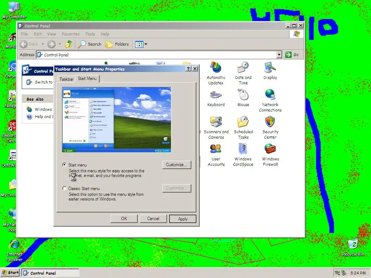This screenshot has width=371, height=278.
Task: Click Cancel in Taskbar properties dialog
Action: tap(153, 219)
